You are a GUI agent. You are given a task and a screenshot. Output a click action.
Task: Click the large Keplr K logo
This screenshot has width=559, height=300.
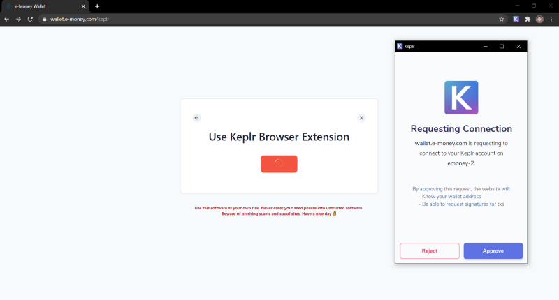tap(461, 98)
